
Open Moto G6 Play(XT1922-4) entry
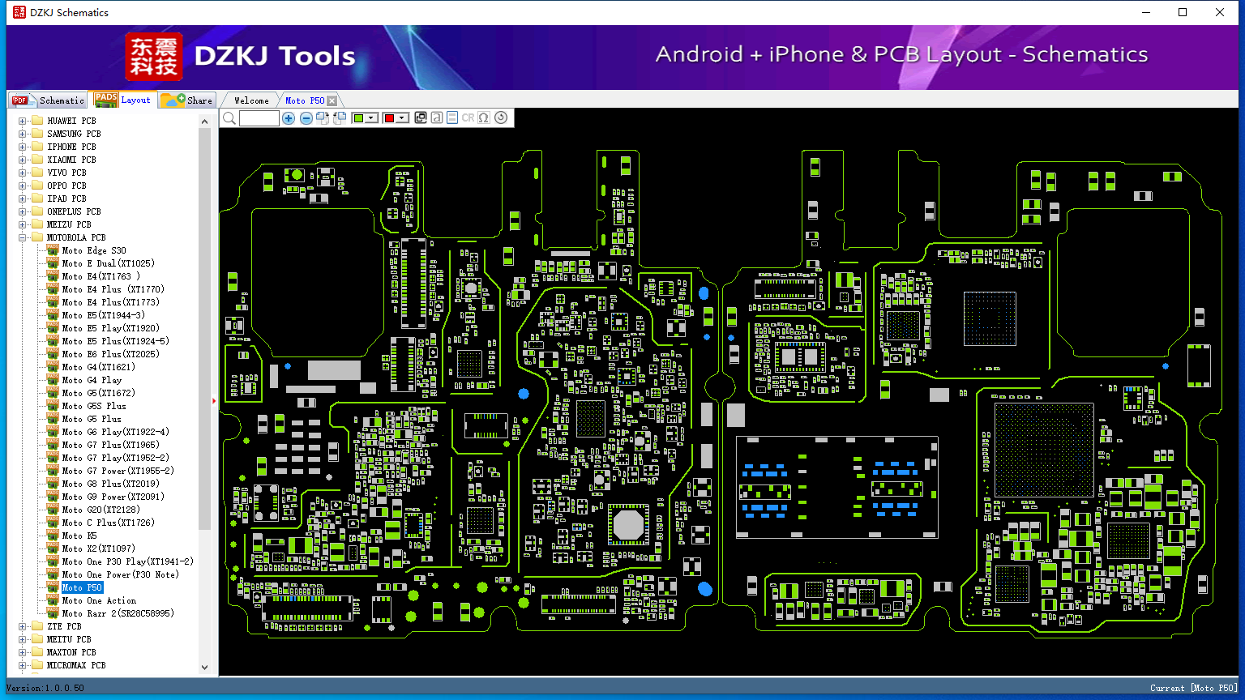point(115,432)
